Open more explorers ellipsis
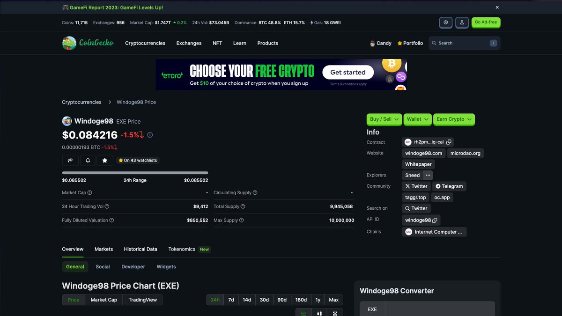This screenshot has height=316, width=562. click(428, 175)
